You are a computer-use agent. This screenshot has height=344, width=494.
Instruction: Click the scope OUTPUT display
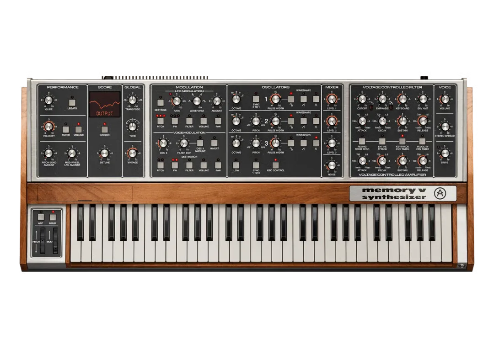105,105
